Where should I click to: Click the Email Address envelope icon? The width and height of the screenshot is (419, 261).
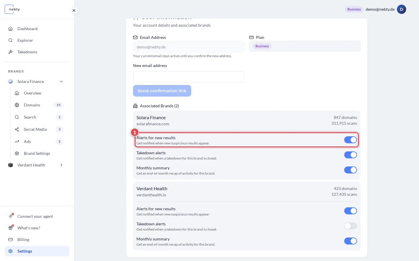click(135, 37)
